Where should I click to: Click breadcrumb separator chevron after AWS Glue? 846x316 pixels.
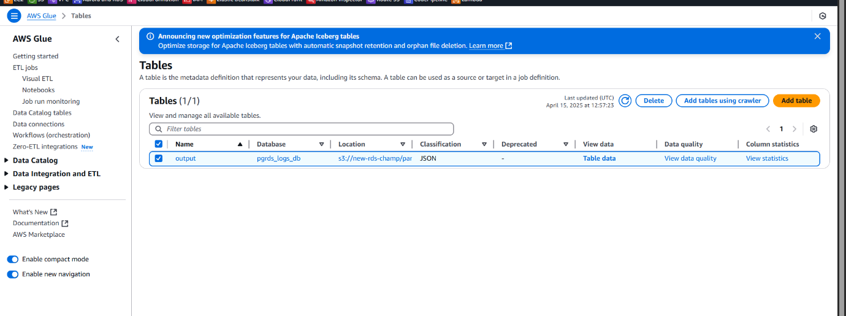[x=64, y=16]
